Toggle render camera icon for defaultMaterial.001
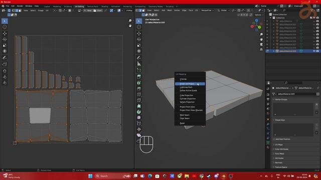This screenshot has height=180, width=321. (x=317, y=24)
